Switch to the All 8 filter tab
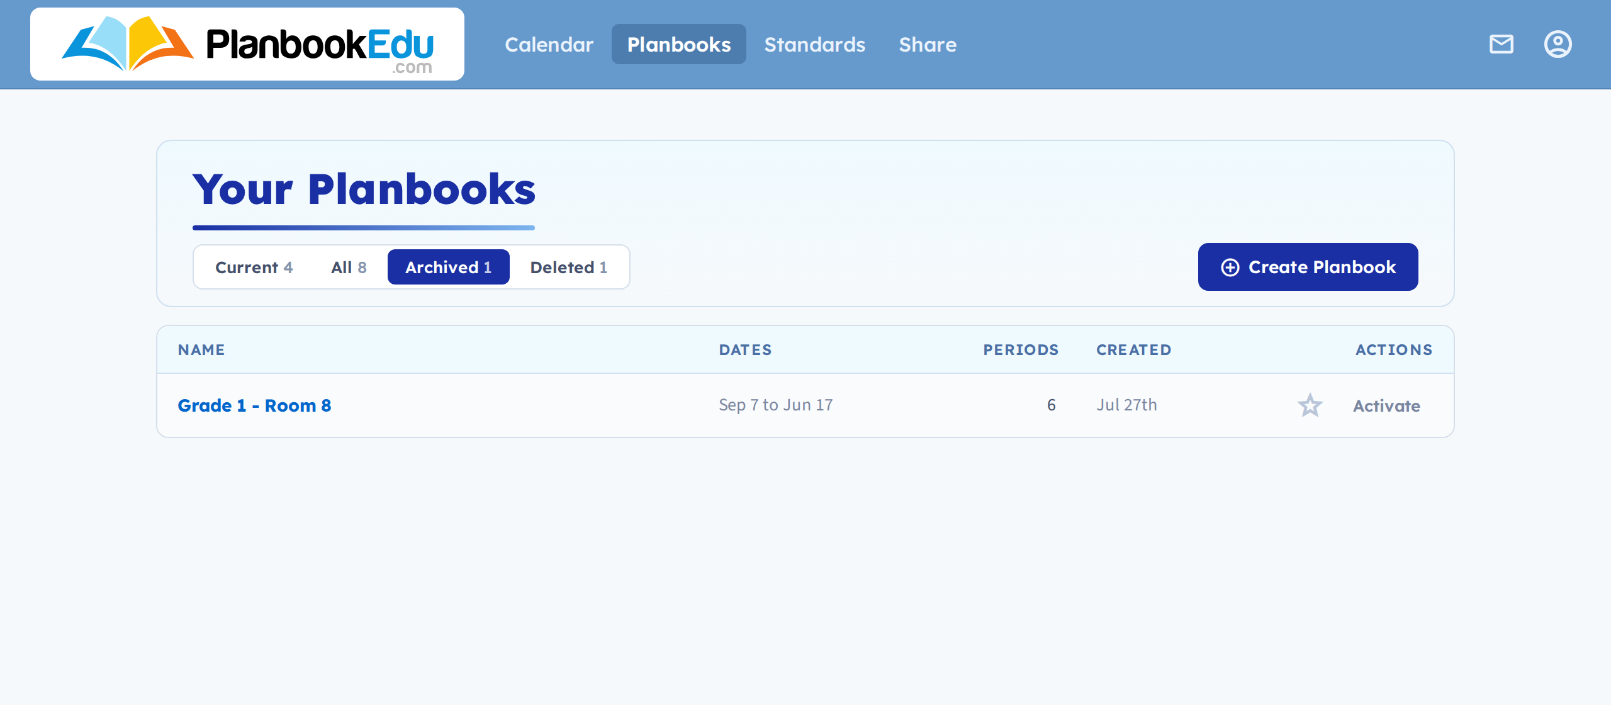This screenshot has width=1611, height=705. point(349,267)
